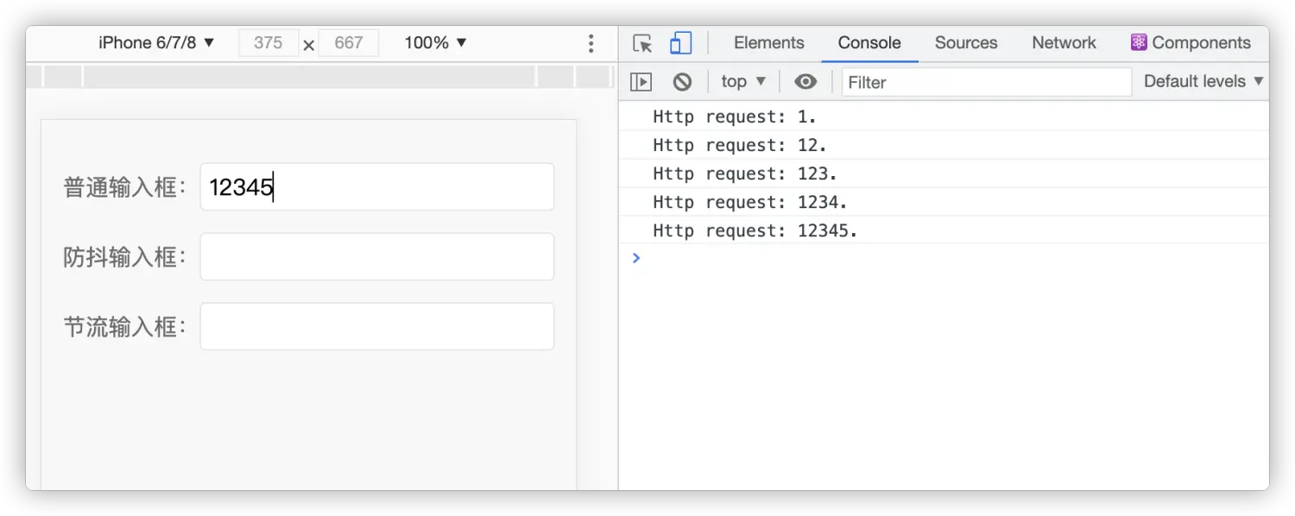Click the 667 viewport height field
Viewport: 1295px width, 516px height.
349,43
